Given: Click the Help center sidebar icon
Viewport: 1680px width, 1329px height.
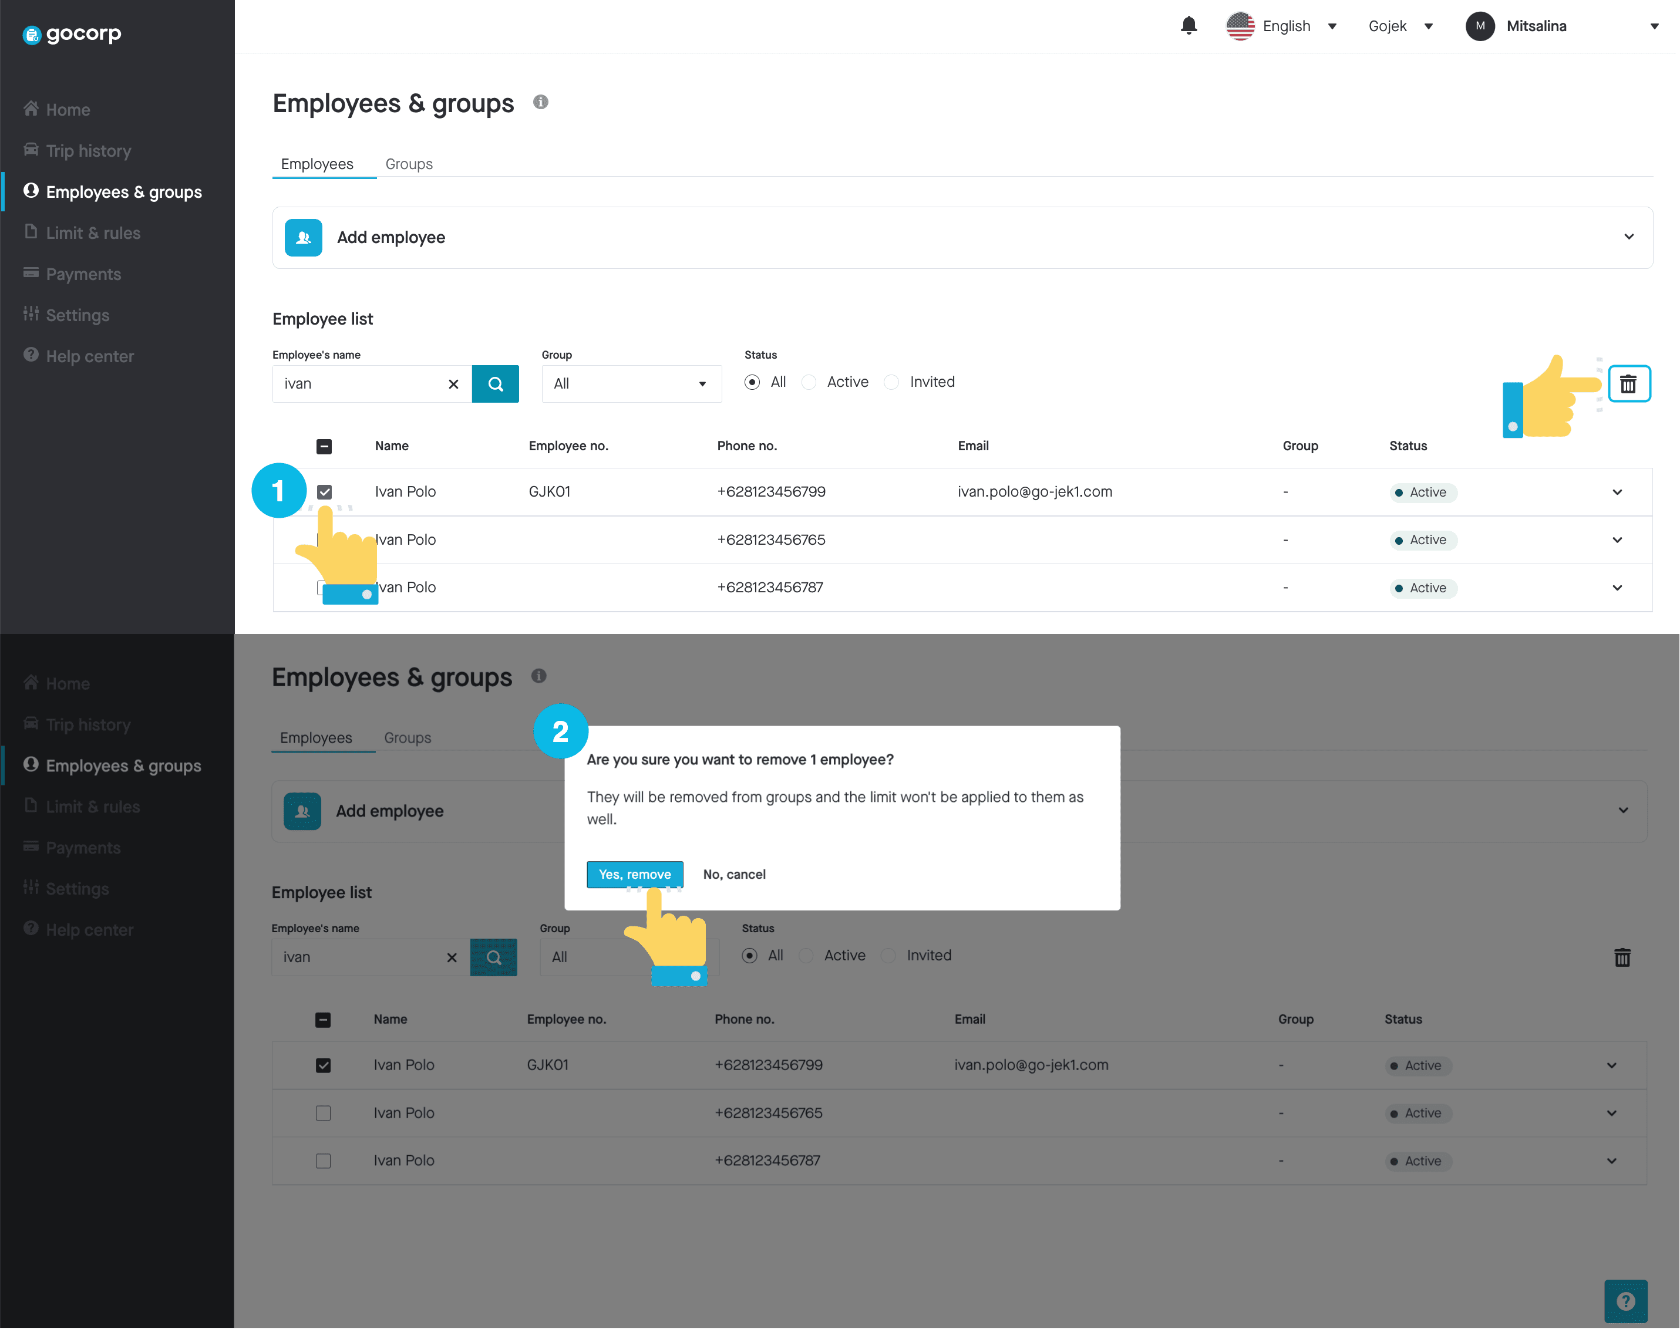Looking at the screenshot, I should [x=30, y=355].
